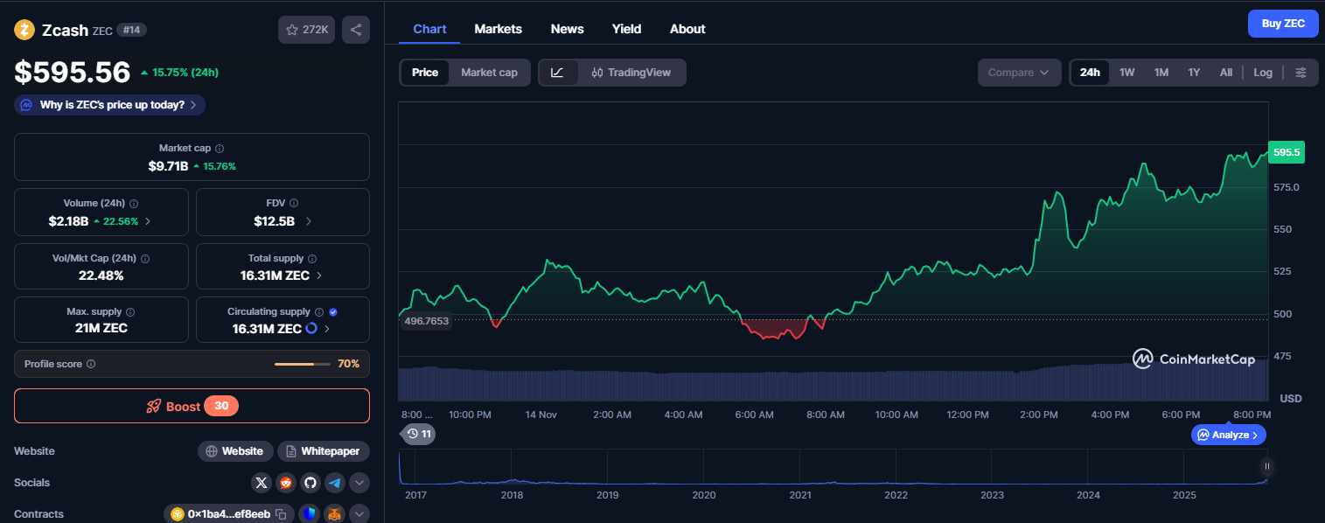Expand more Socials links chevron

click(359, 483)
